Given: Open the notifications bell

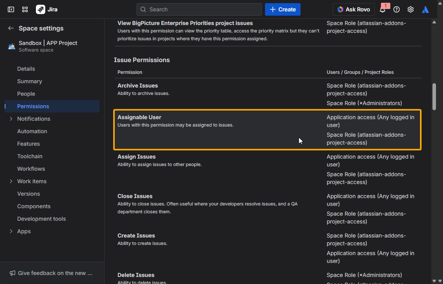Looking at the screenshot, I should (383, 9).
